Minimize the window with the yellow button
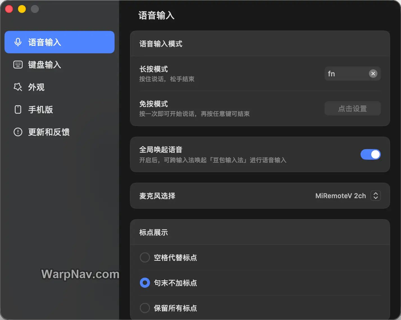 22,9
